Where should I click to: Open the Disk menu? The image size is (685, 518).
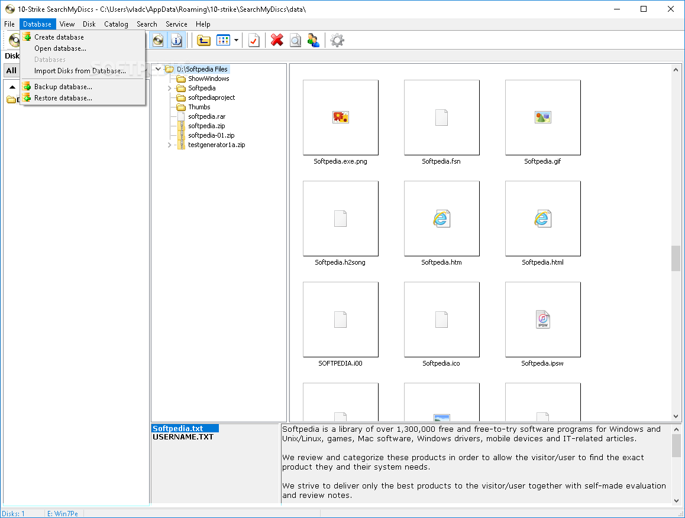pos(89,24)
